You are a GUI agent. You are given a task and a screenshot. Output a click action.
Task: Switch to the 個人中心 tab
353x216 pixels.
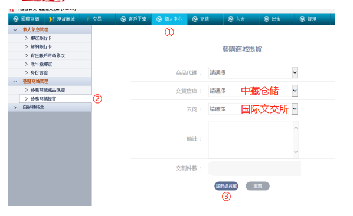pos(169,19)
